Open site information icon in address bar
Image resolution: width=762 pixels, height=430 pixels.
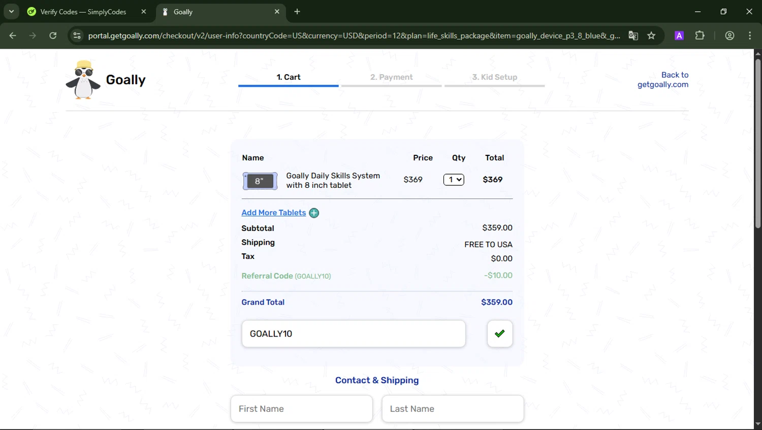77,36
